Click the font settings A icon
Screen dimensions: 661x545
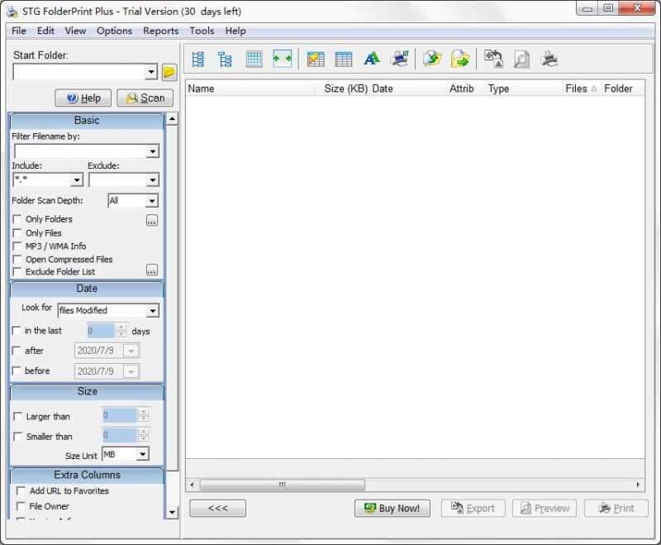pyautogui.click(x=371, y=58)
